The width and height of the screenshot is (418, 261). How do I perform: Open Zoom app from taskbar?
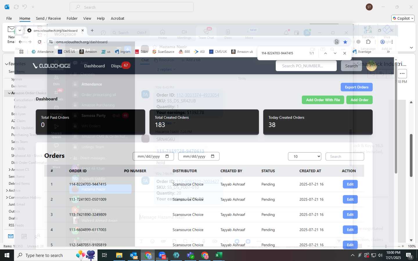pos(162,255)
